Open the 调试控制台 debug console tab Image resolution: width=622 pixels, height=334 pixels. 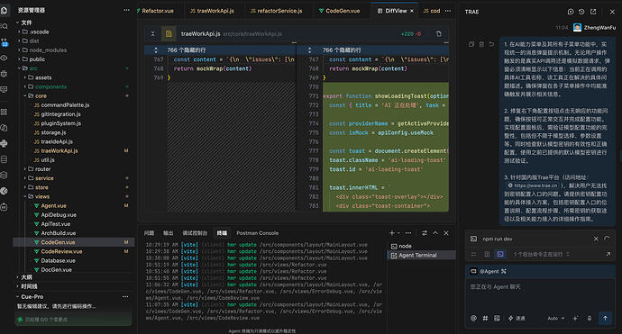pos(195,233)
